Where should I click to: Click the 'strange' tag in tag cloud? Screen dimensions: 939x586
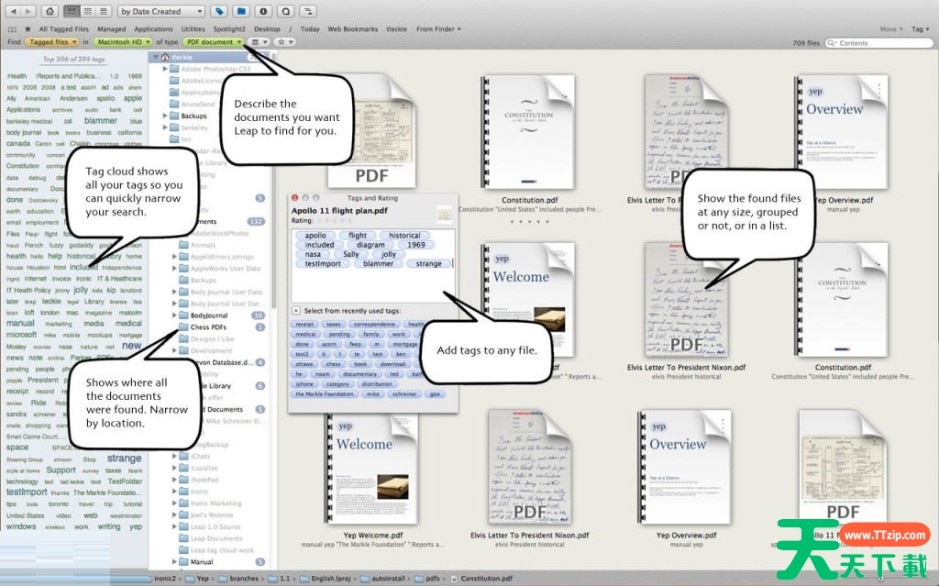pos(124,459)
